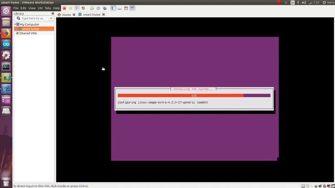Open the snapshot manager toolbar icon
The width and height of the screenshot is (335, 188).
[105, 8]
